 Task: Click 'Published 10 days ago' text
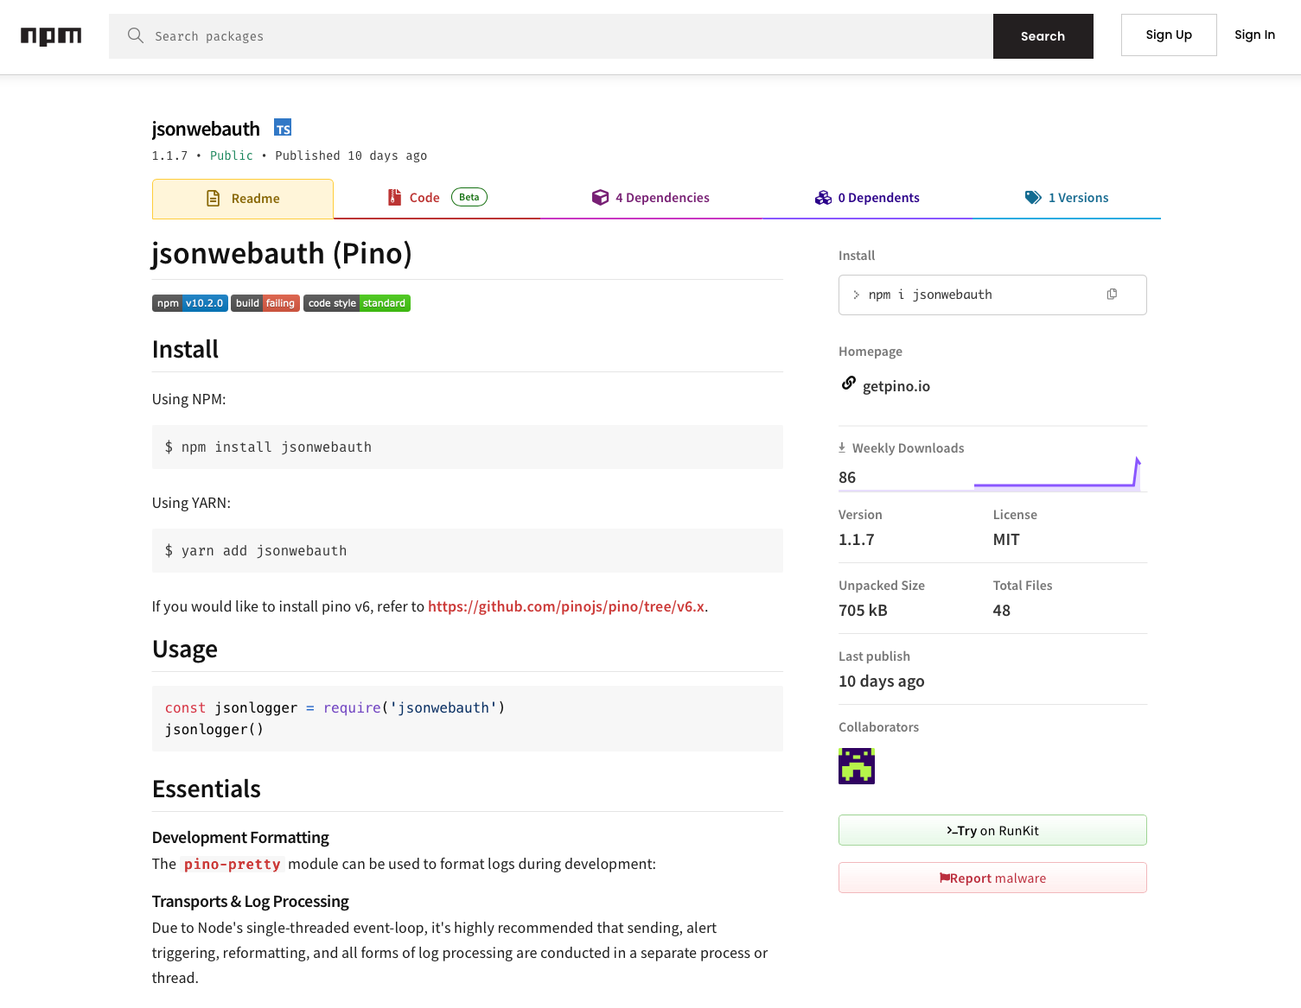point(351,155)
